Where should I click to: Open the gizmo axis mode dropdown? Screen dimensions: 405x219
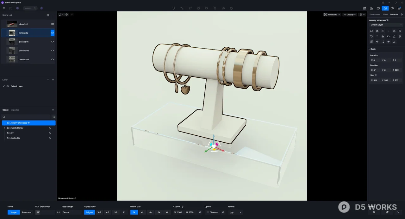61,15
